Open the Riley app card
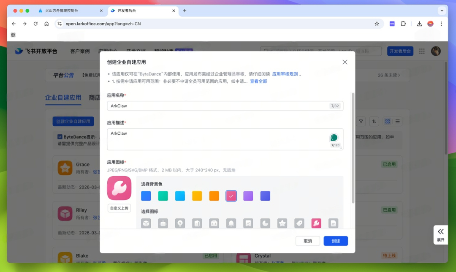 tap(76, 221)
